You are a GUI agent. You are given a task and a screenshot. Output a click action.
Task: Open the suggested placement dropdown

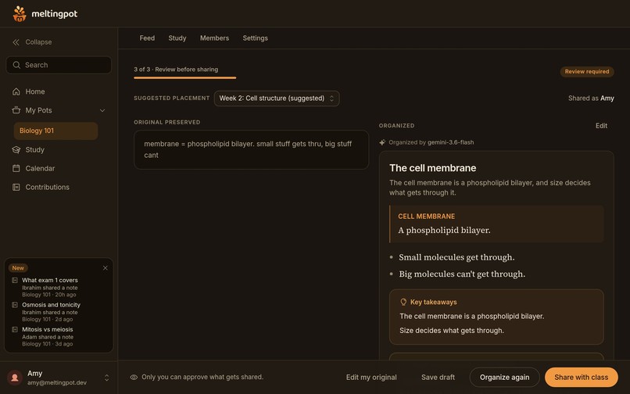click(277, 98)
